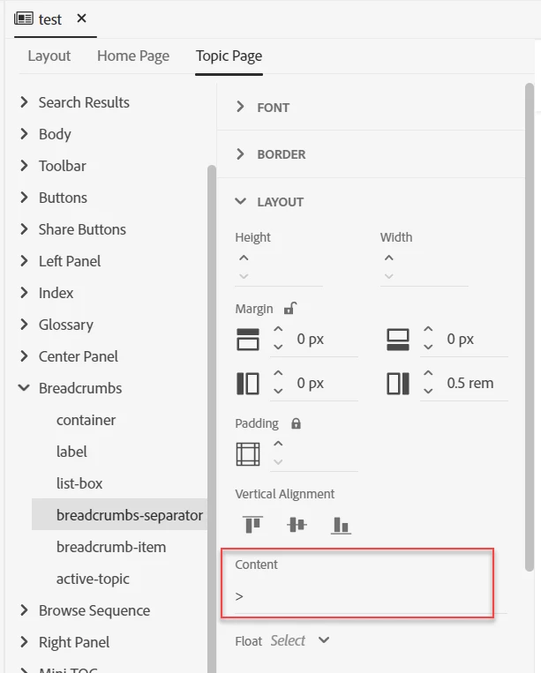This screenshot has height=673, width=541.
Task: Expand the Buttons tree node
Action: [24, 198]
